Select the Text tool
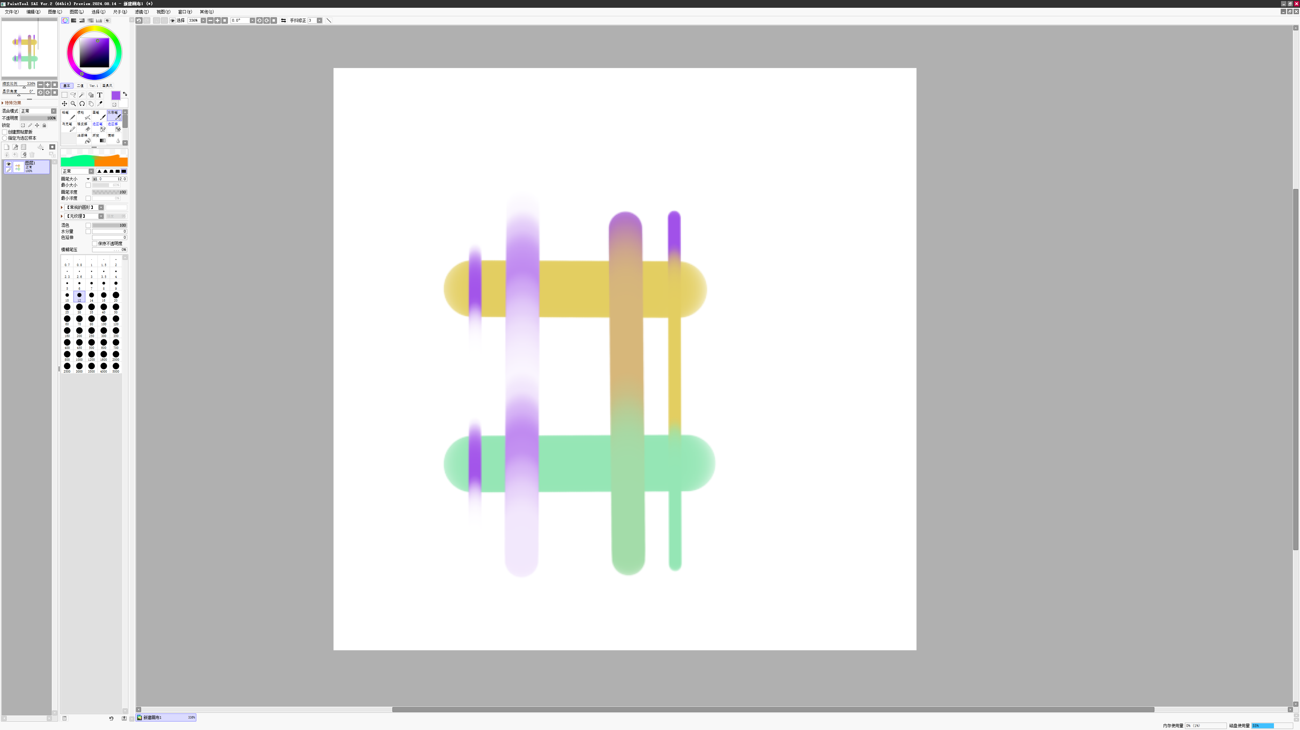This screenshot has width=1300, height=730. 100,95
